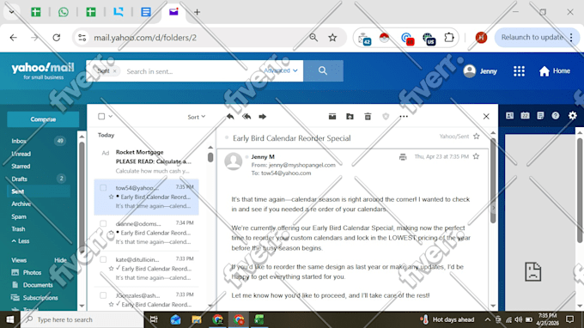The image size is (584, 328).
Task: Open the Calendar panel icon
Action: pos(525,116)
